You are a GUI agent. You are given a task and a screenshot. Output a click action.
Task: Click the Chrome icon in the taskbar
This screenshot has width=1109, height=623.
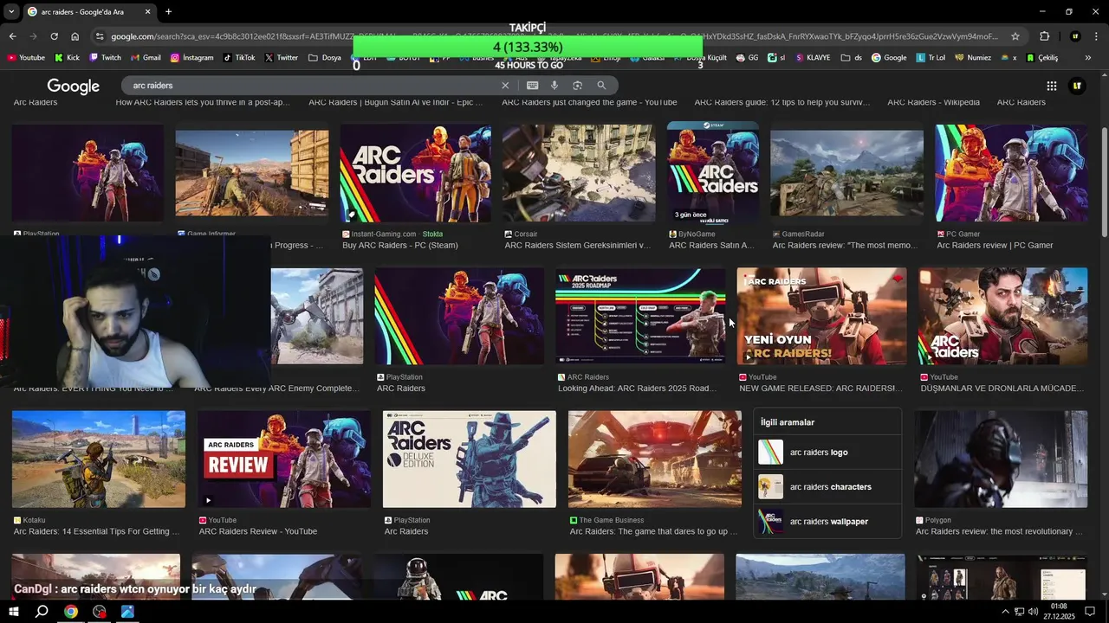[71, 612]
